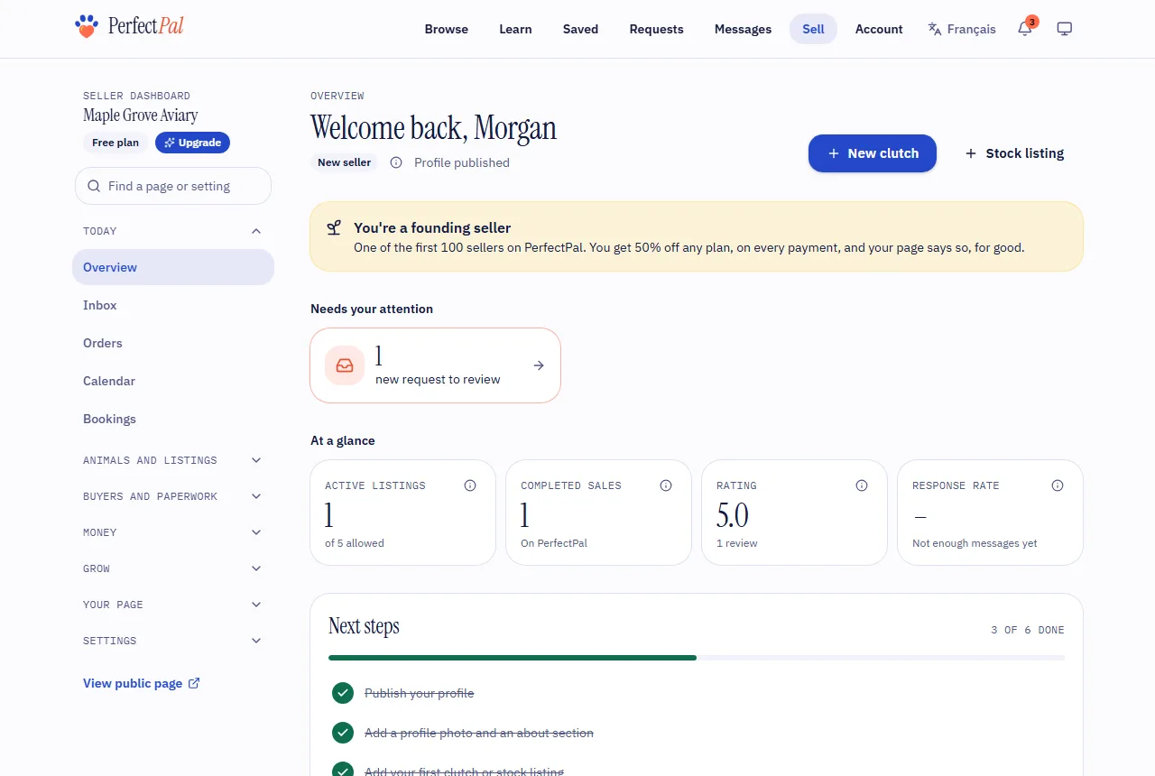Click arrow on new request to review card
This screenshot has height=776, width=1155.
[x=539, y=365]
